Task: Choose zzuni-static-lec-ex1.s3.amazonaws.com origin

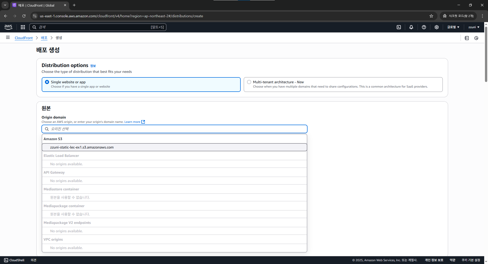Action: [174, 147]
